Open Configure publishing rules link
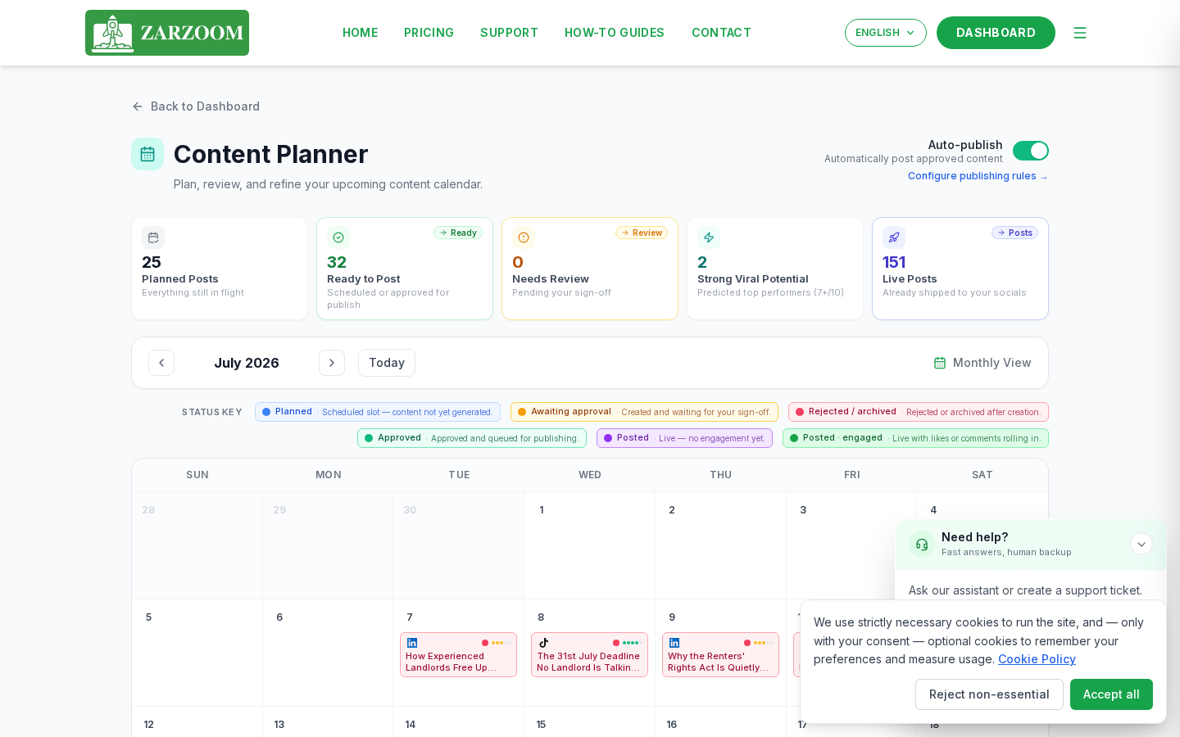The width and height of the screenshot is (1180, 737). tap(978, 176)
